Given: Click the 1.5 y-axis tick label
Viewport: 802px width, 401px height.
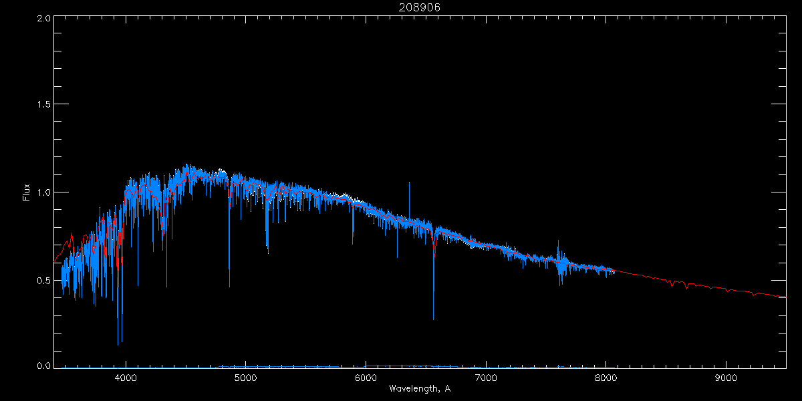Looking at the screenshot, I should (43, 105).
